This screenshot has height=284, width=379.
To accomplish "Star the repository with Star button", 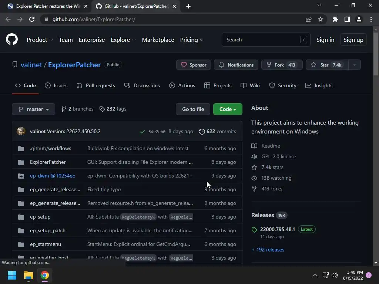I will (x=327, y=65).
